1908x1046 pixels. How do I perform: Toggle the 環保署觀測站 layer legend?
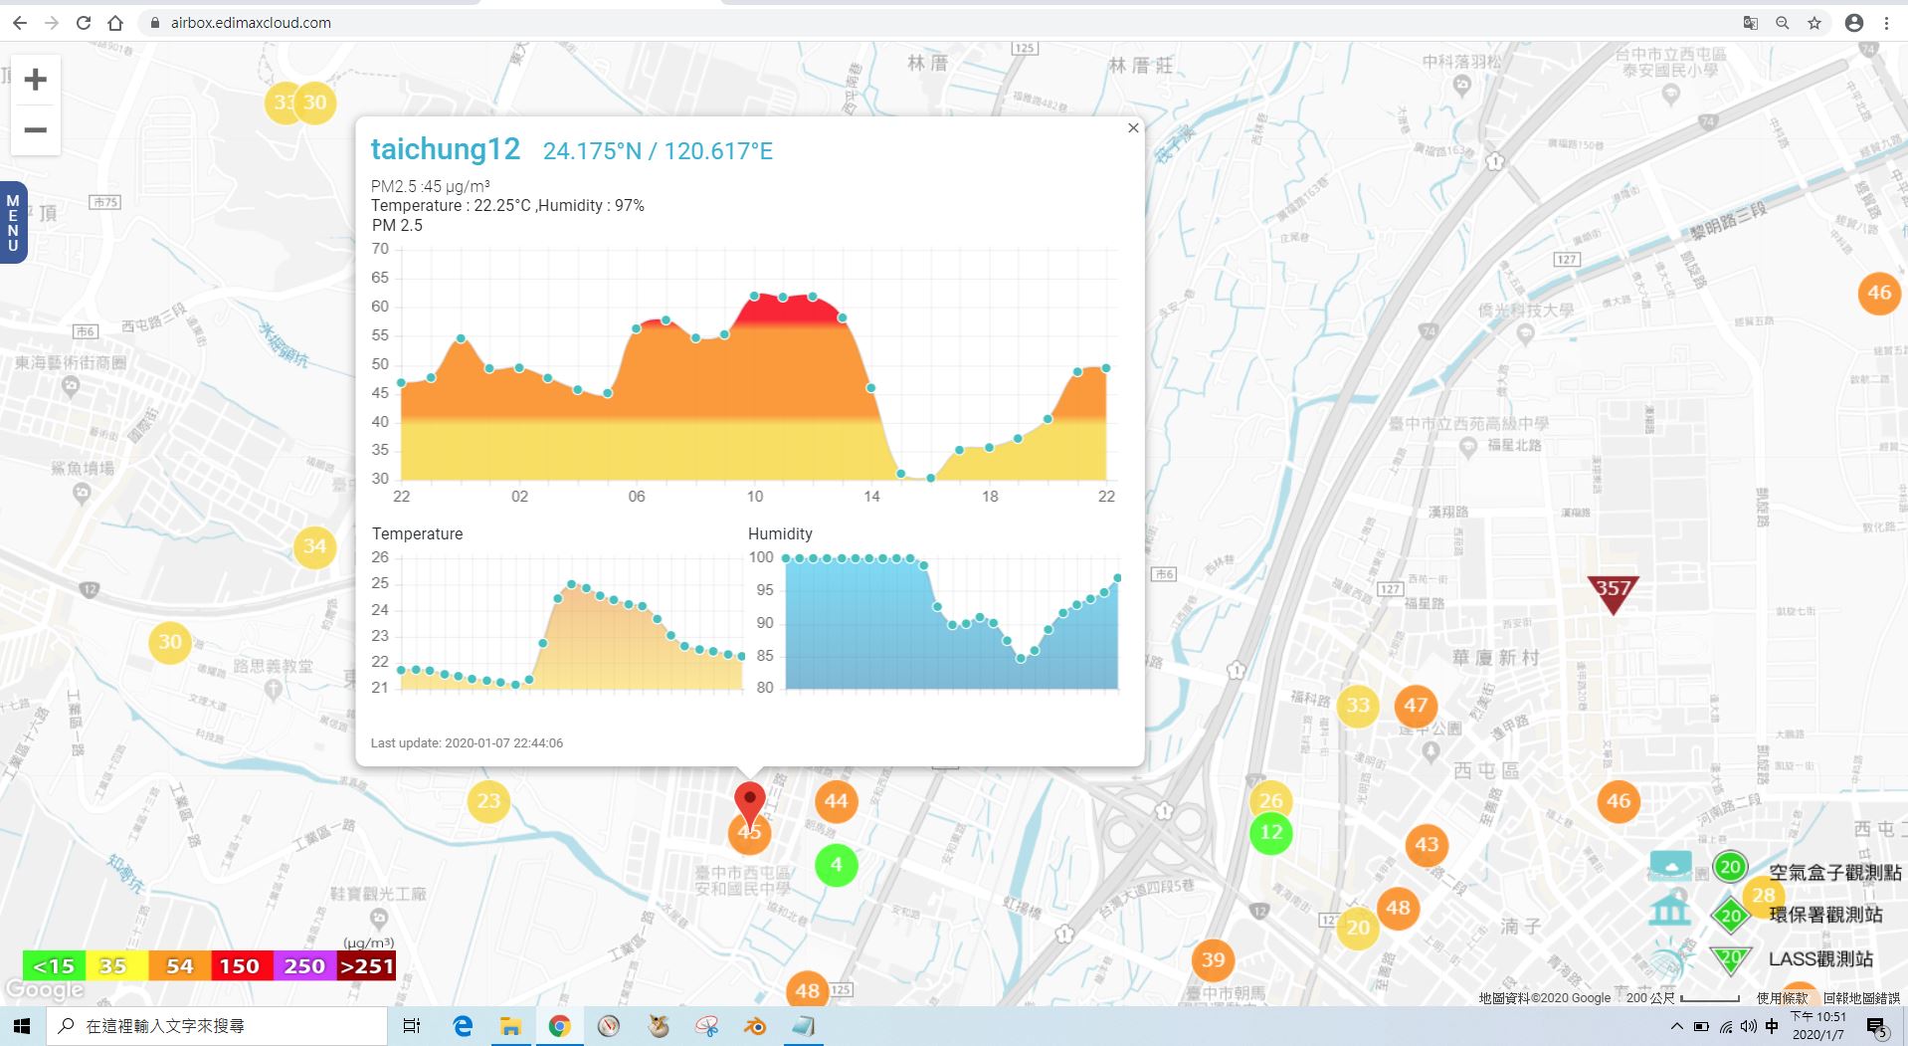point(1825,914)
